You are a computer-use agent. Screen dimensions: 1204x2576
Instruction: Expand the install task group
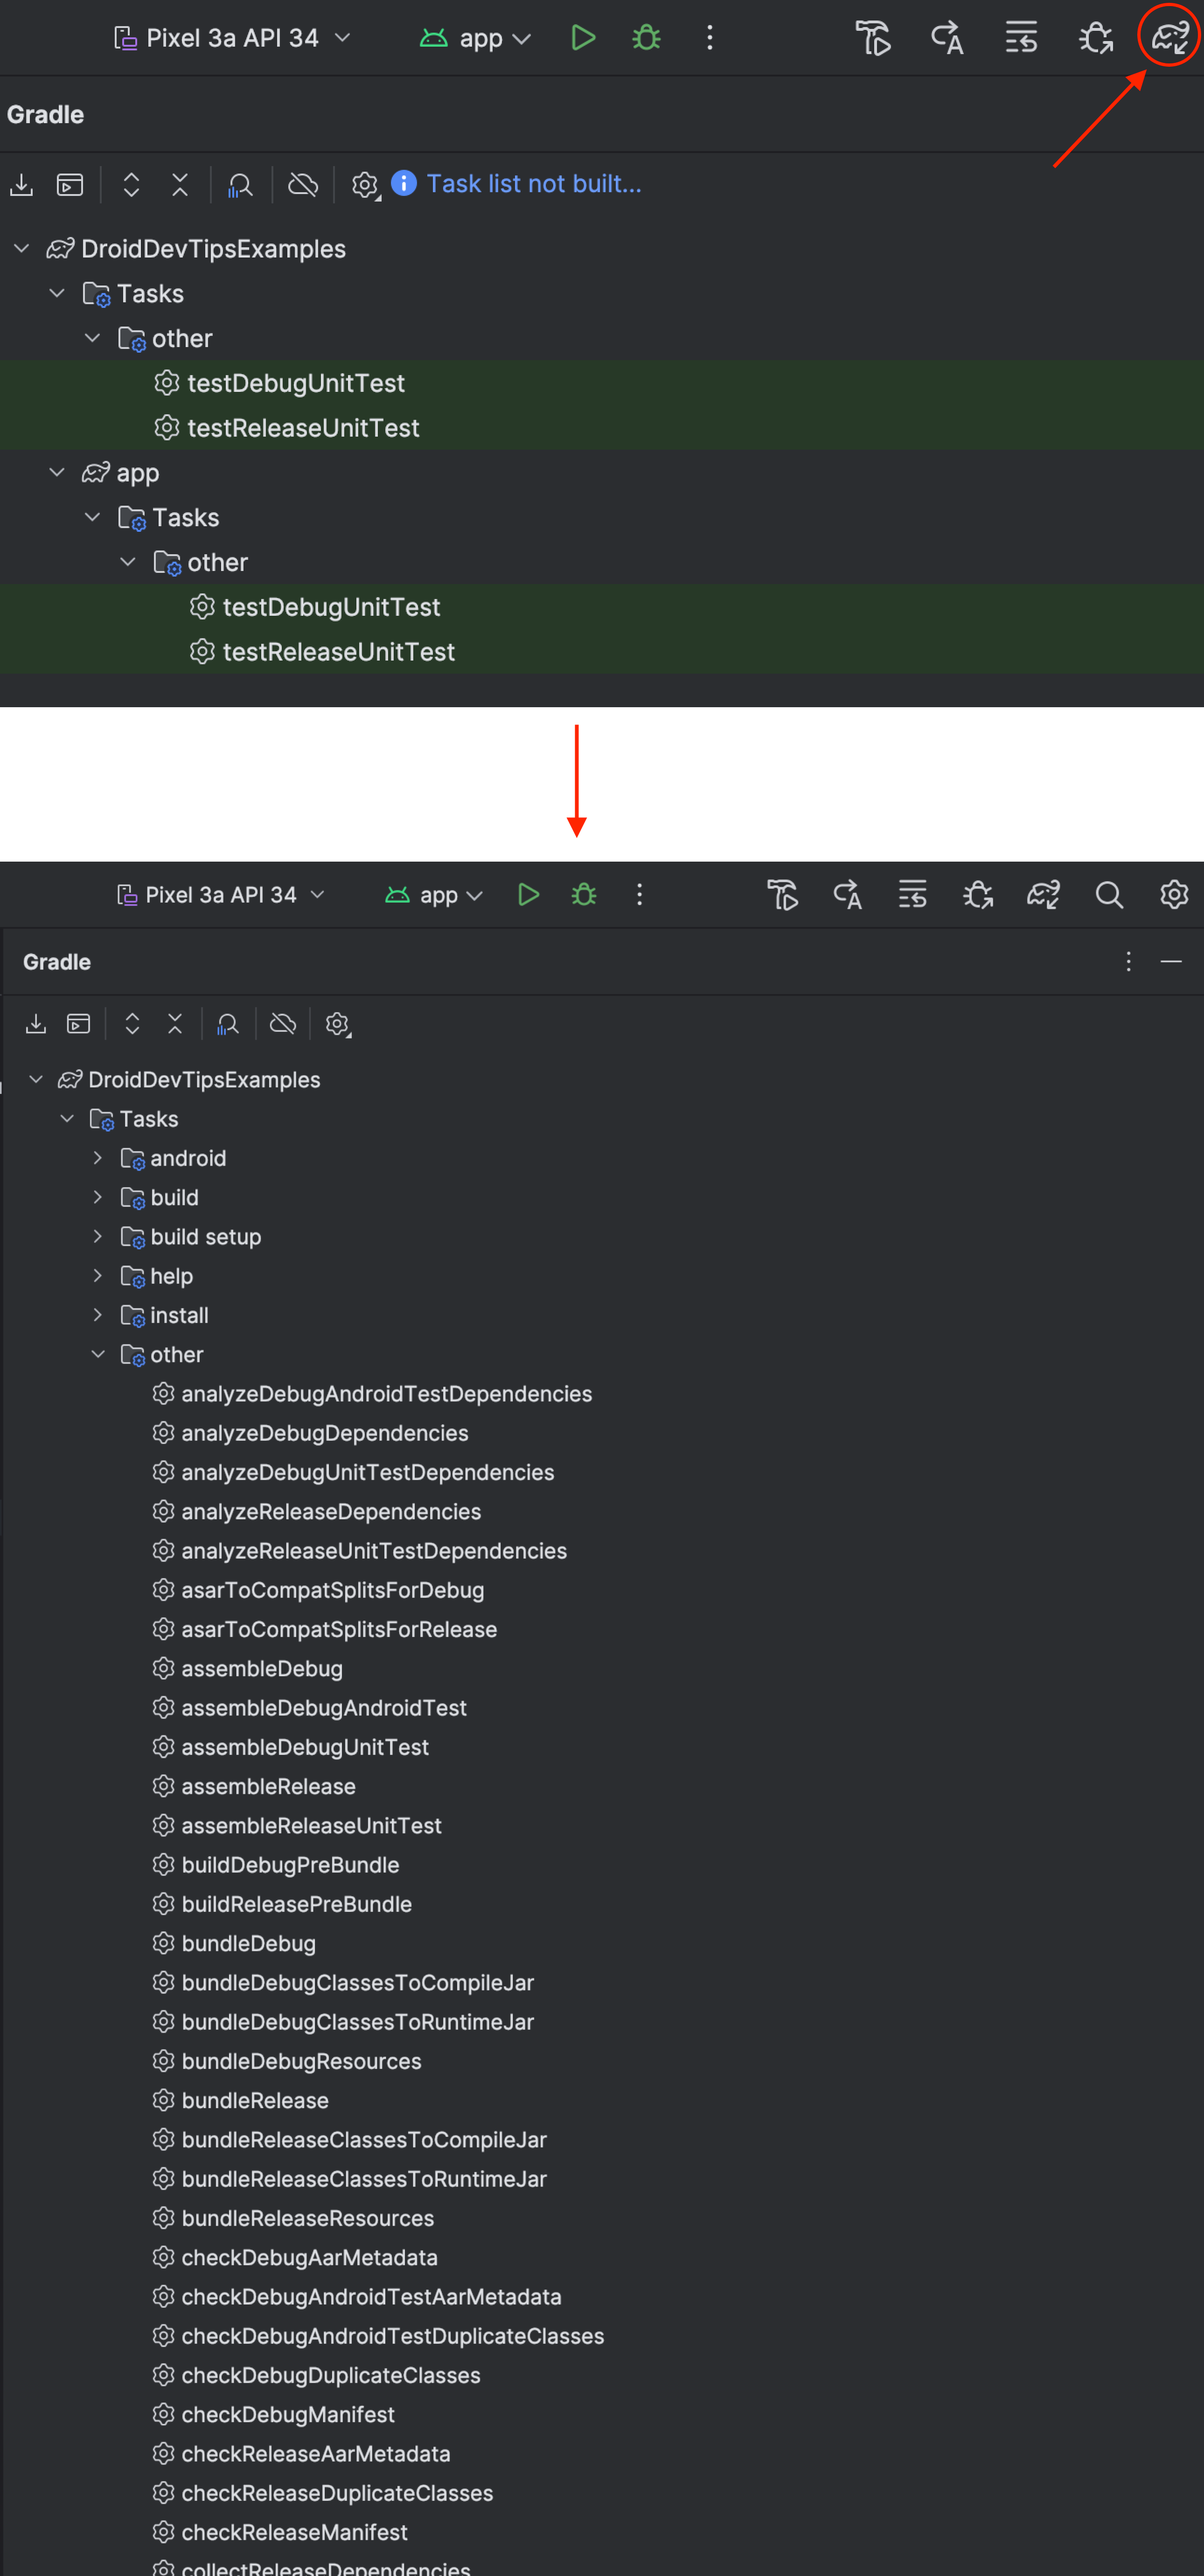point(97,1315)
